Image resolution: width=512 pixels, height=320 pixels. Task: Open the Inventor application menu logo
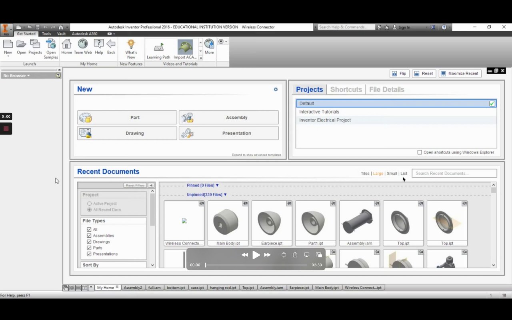[x=6, y=29]
